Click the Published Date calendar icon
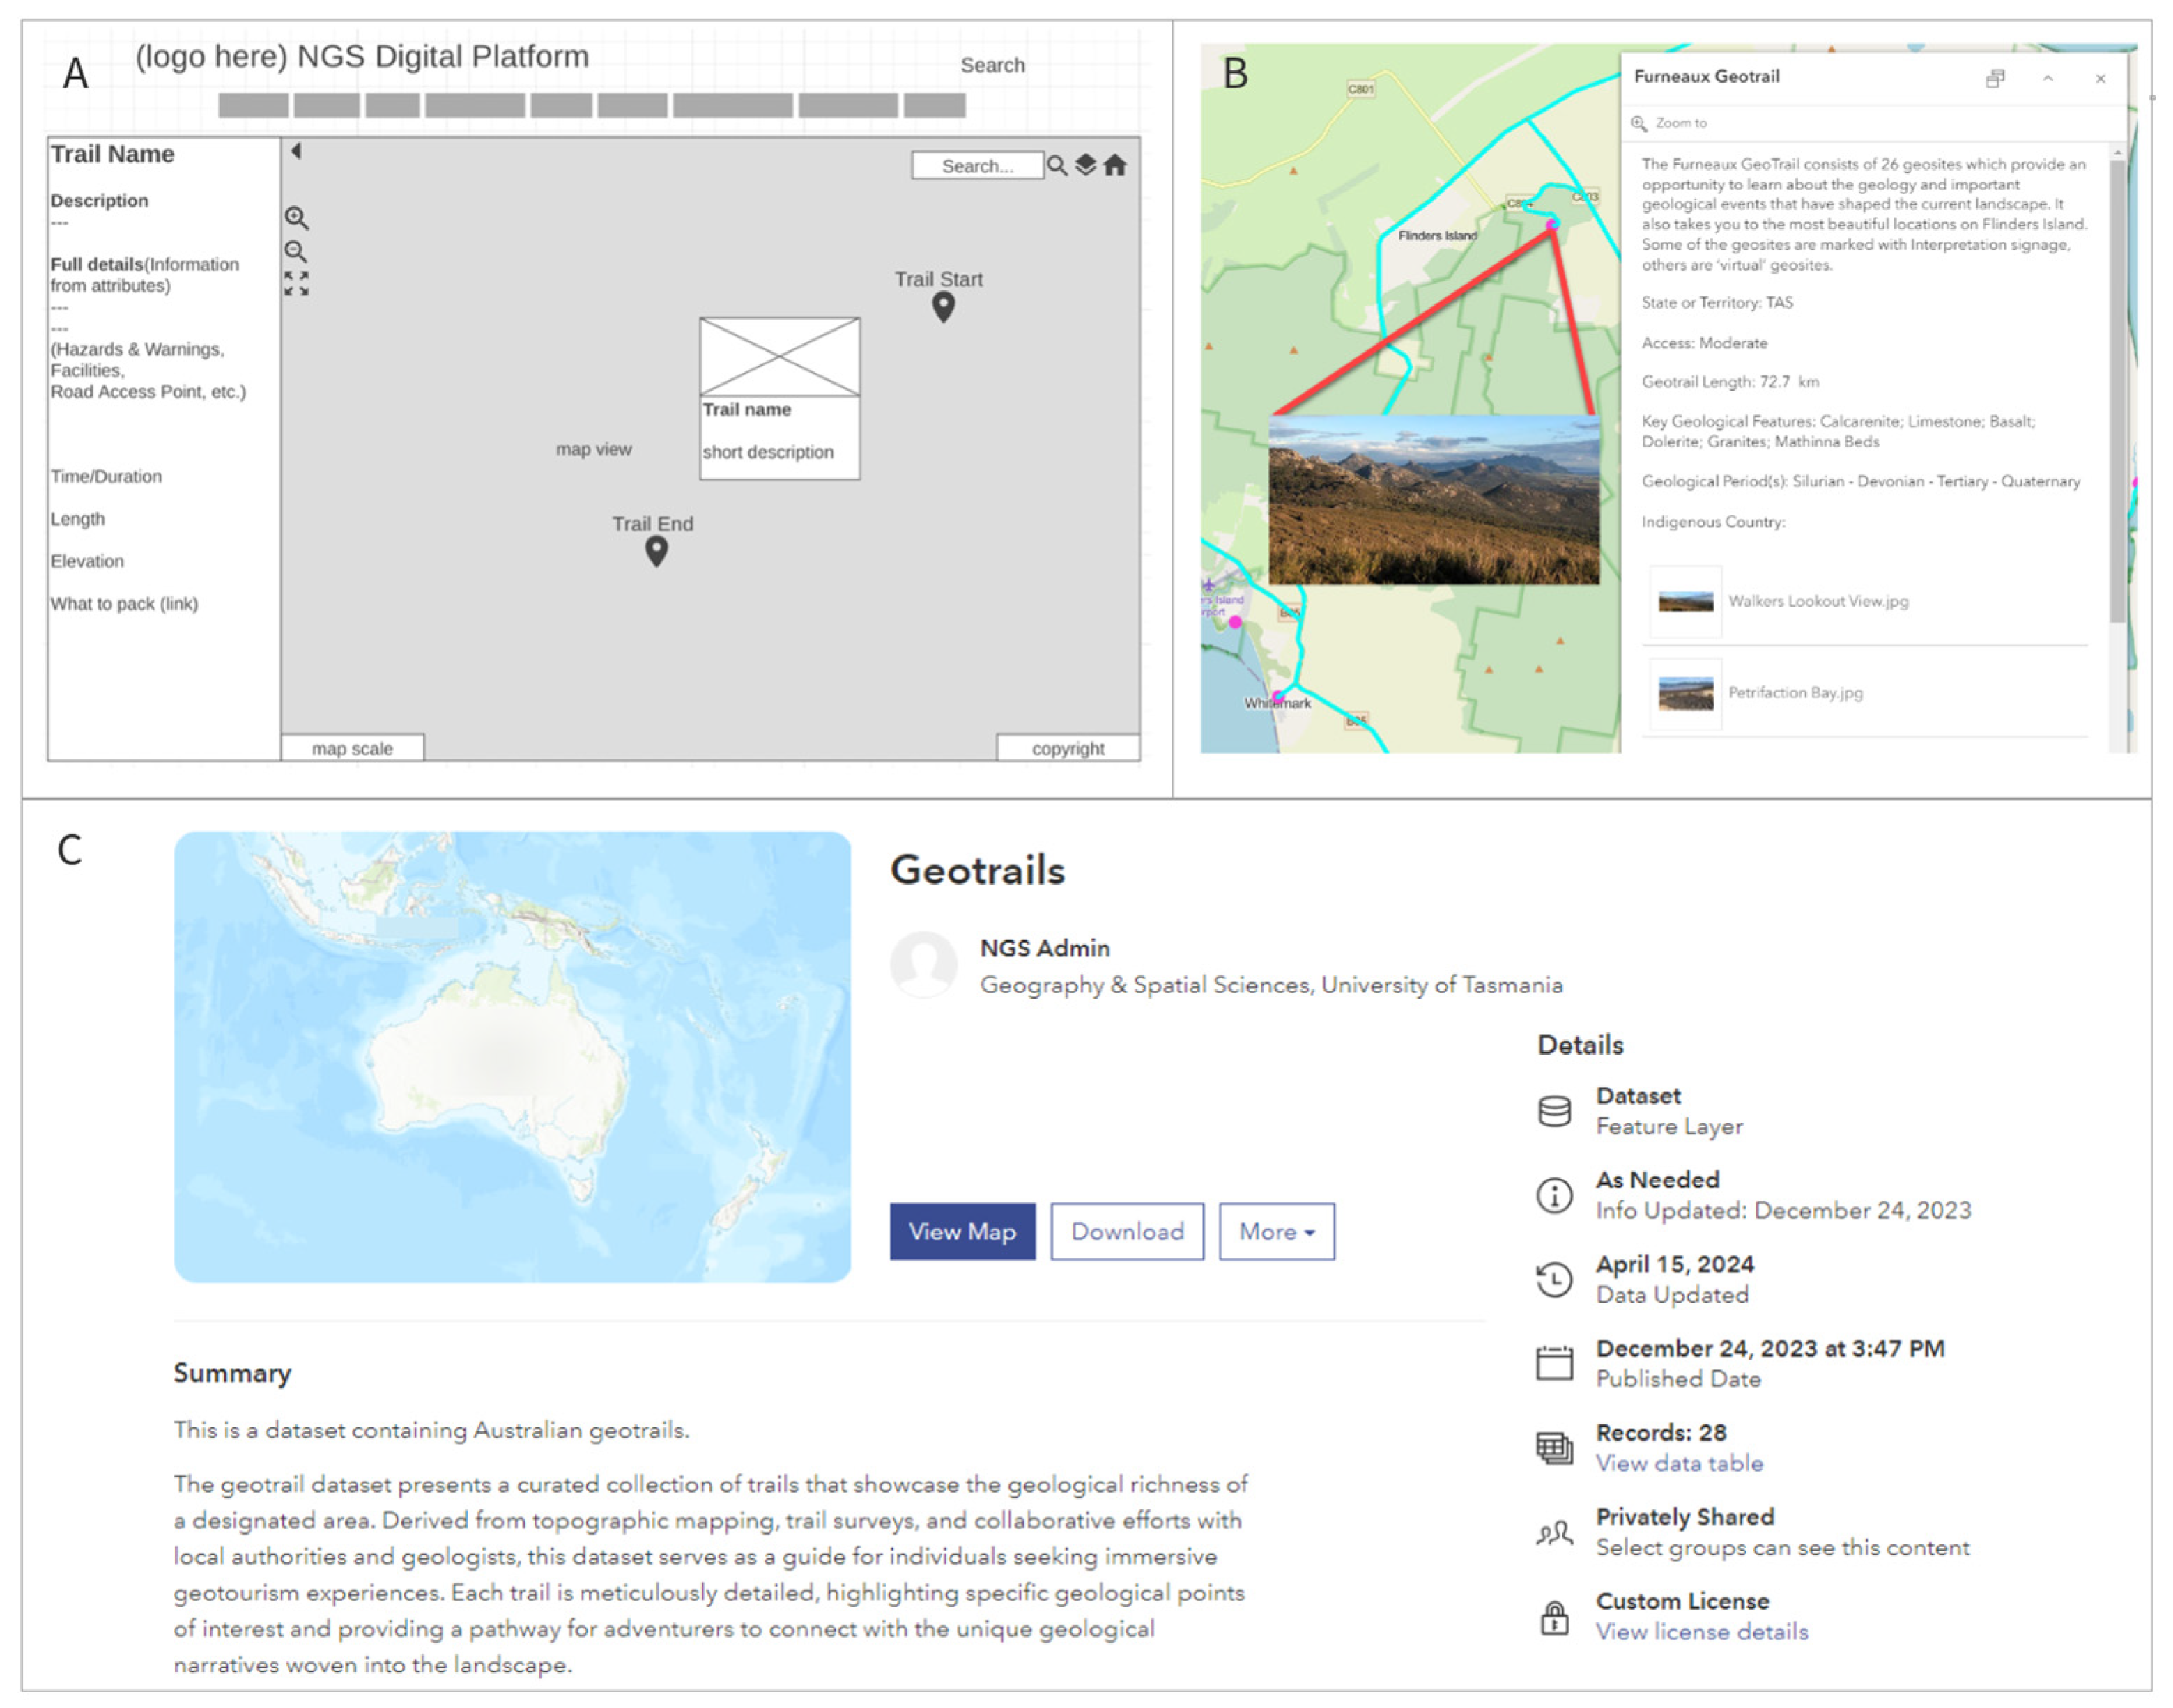The width and height of the screenshot is (2173, 1708). [1555, 1364]
